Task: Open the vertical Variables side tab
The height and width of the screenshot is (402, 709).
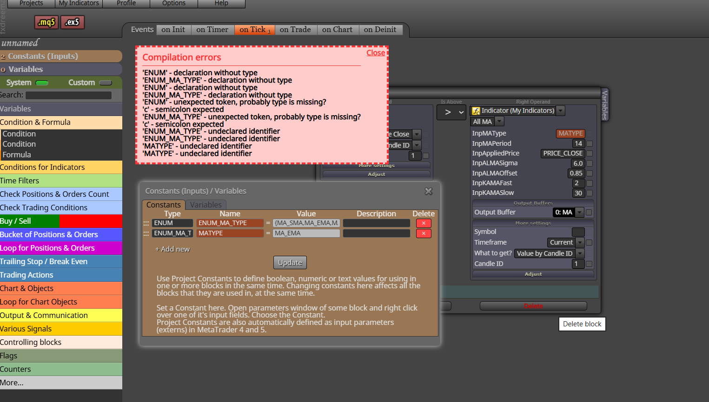Action: coord(605,105)
